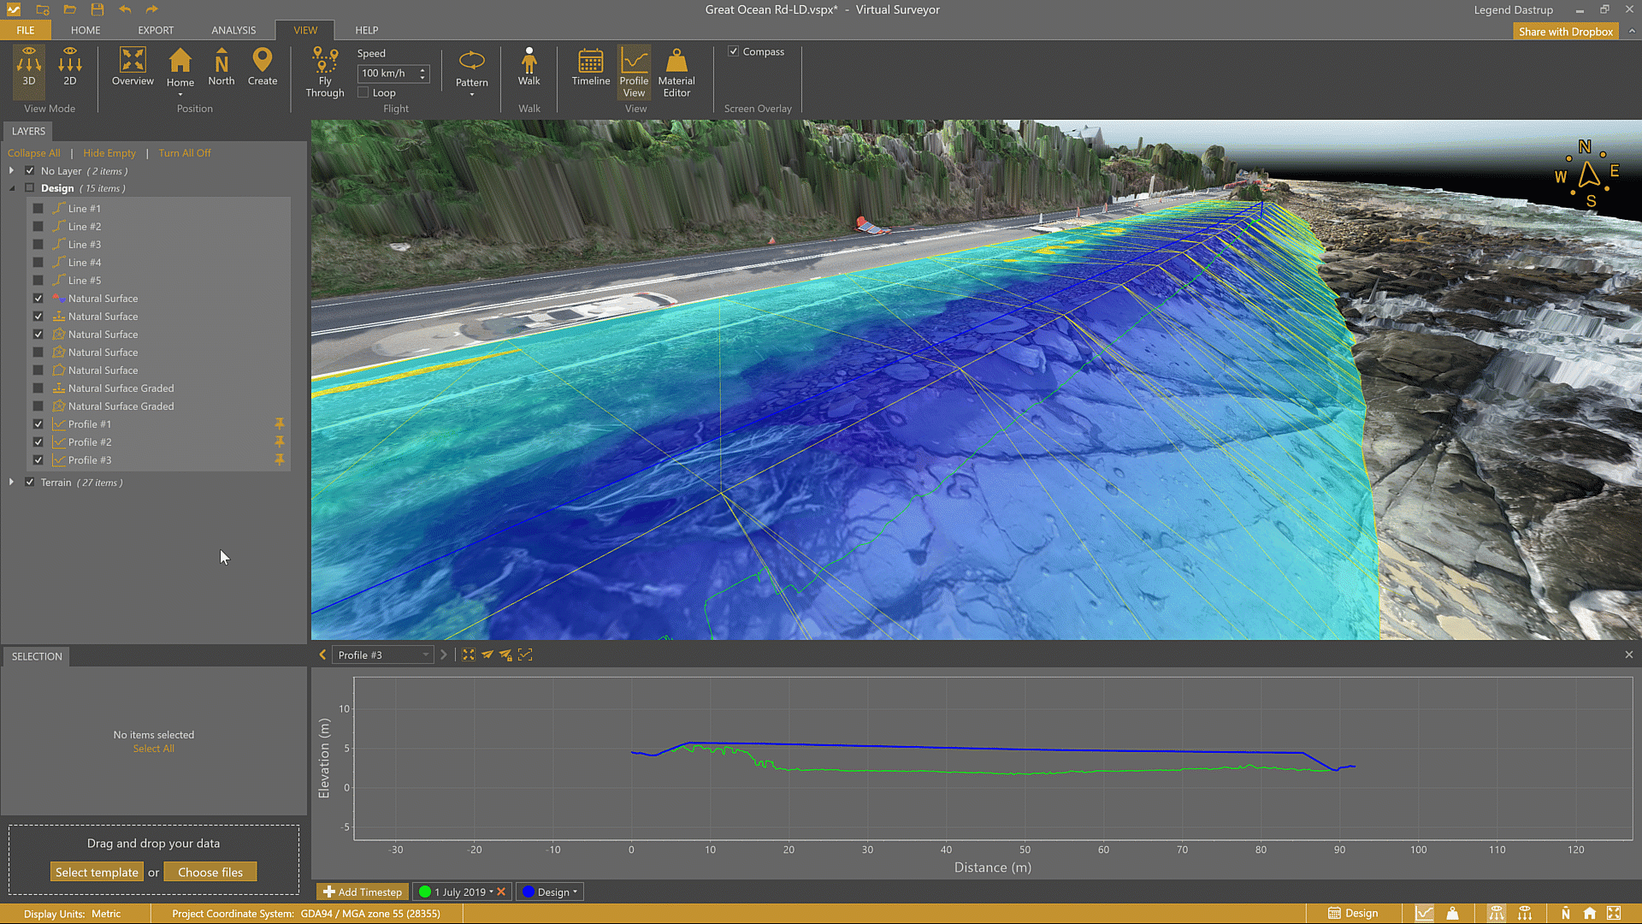Switch to 2D view mode
The image size is (1642, 924).
pos(69,67)
